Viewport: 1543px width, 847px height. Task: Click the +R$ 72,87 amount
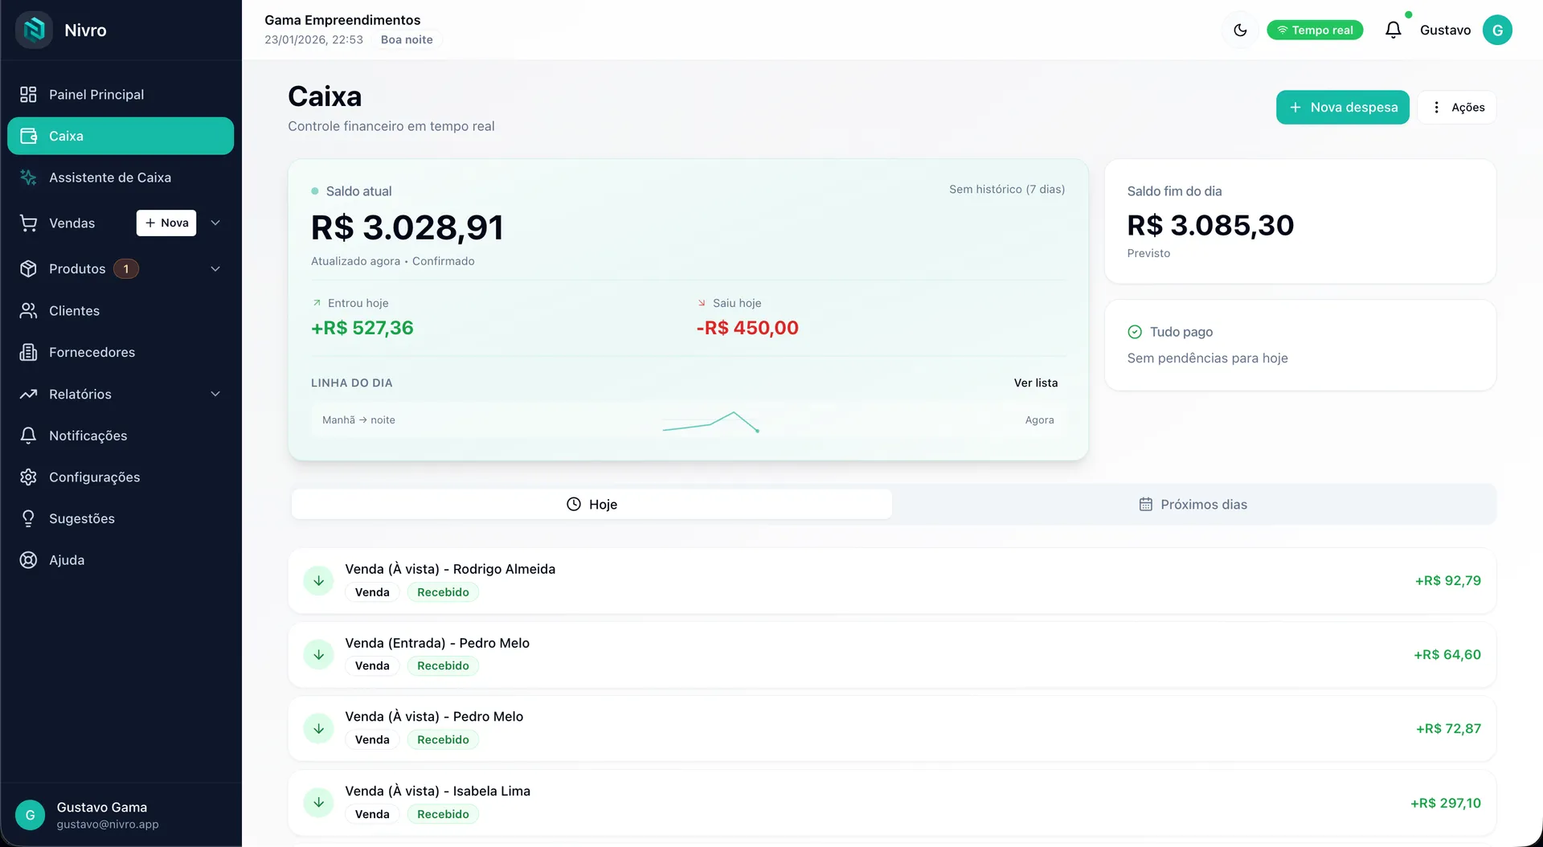[1448, 729]
